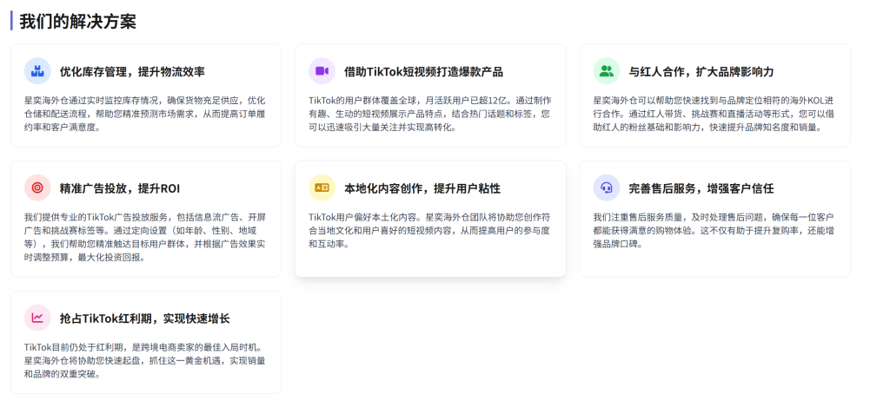890x394 pixels.
Task: Click the red target bullseye icon
Action: tap(37, 188)
